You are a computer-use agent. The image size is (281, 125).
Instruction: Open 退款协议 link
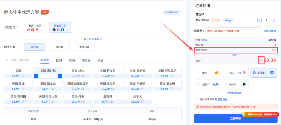click(222, 99)
